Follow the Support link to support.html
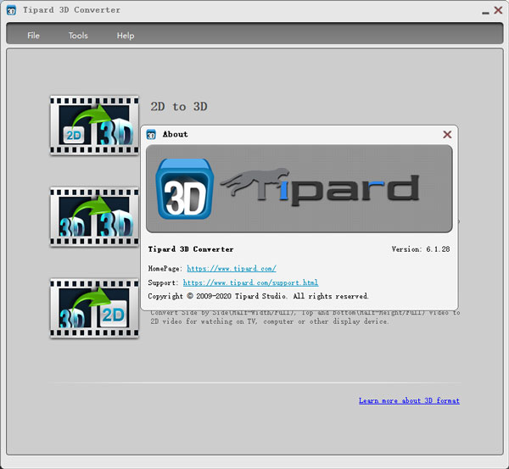Image resolution: width=509 pixels, height=469 pixels. click(250, 282)
